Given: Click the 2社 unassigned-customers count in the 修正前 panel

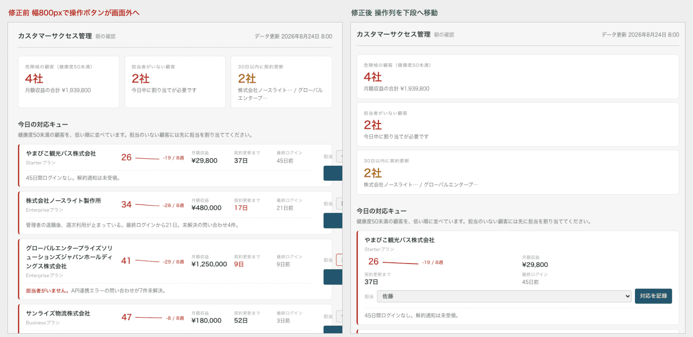Looking at the screenshot, I should pos(141,78).
